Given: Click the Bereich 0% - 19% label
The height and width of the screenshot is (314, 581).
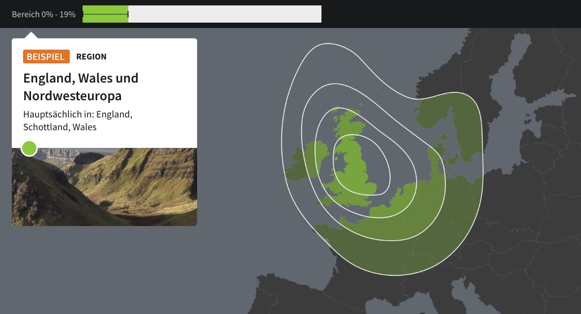Looking at the screenshot, I should (44, 14).
